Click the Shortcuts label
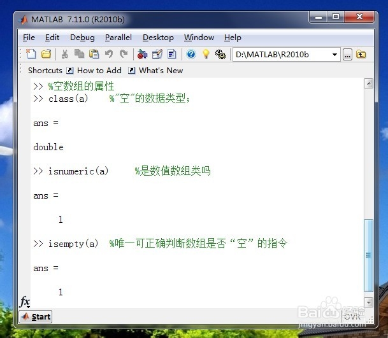Image resolution: width=388 pixels, height=338 pixels. 45,71
